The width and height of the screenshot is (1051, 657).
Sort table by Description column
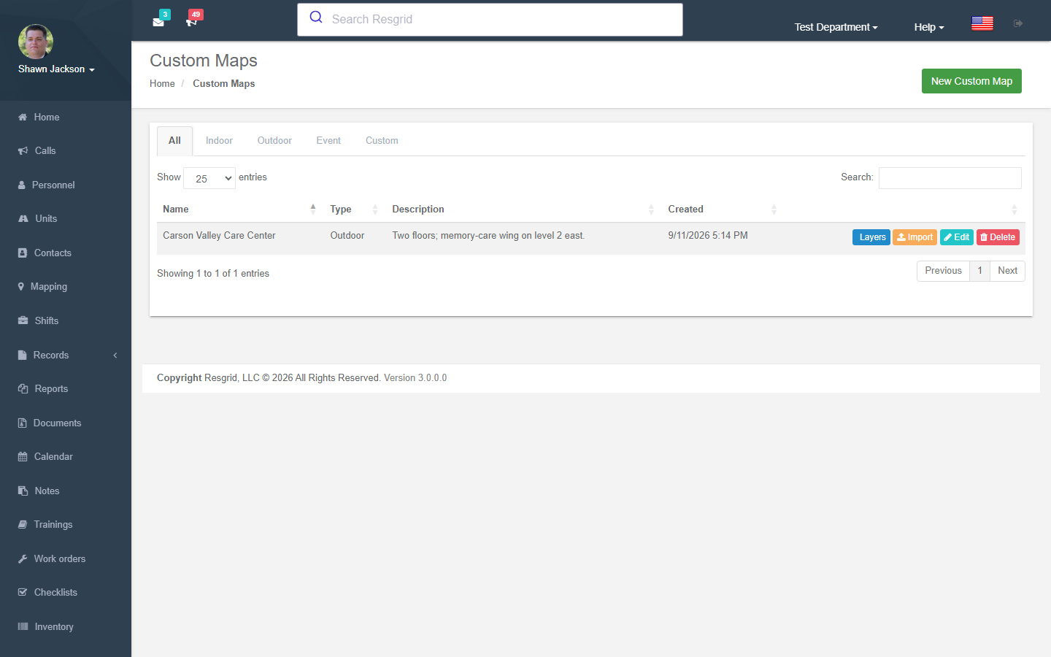point(524,210)
